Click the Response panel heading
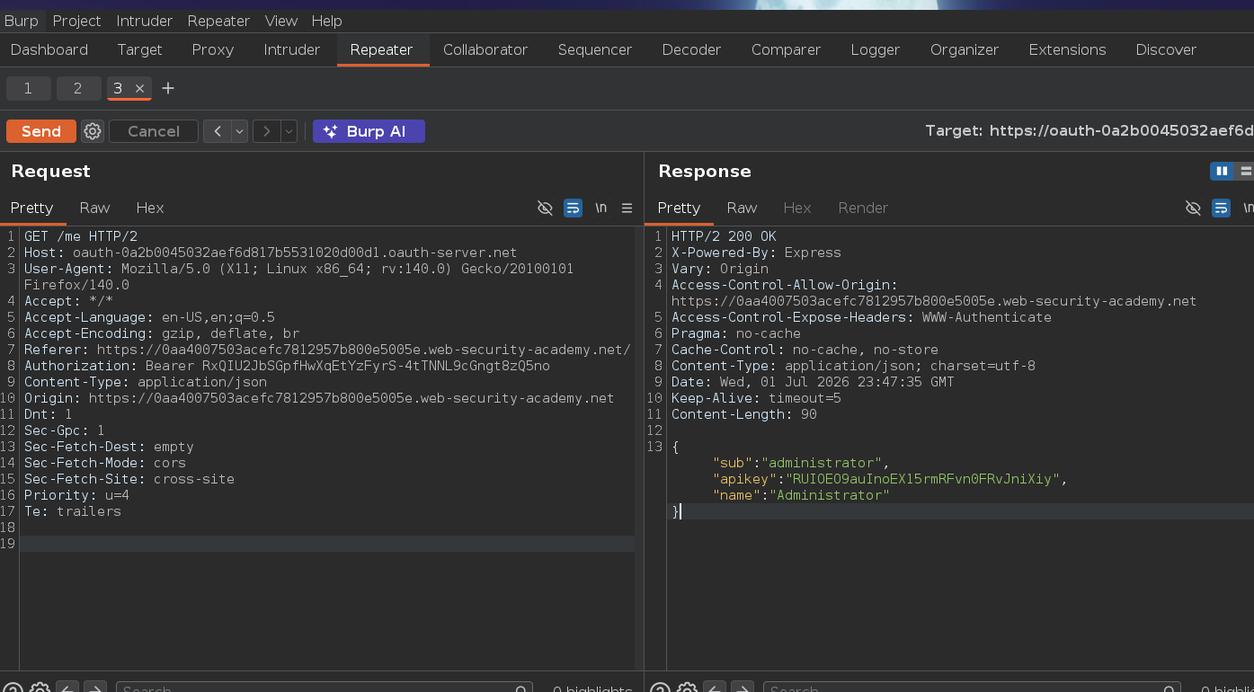The width and height of the screenshot is (1254, 692). pyautogui.click(x=705, y=171)
